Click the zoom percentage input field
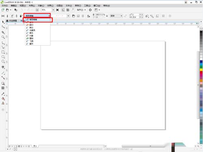Viewport: 203px width, 152px height. (x=46, y=10)
